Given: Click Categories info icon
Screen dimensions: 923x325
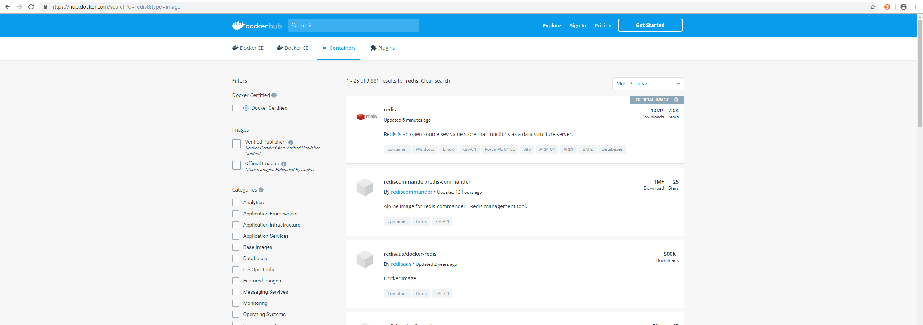Looking at the screenshot, I should tap(261, 190).
